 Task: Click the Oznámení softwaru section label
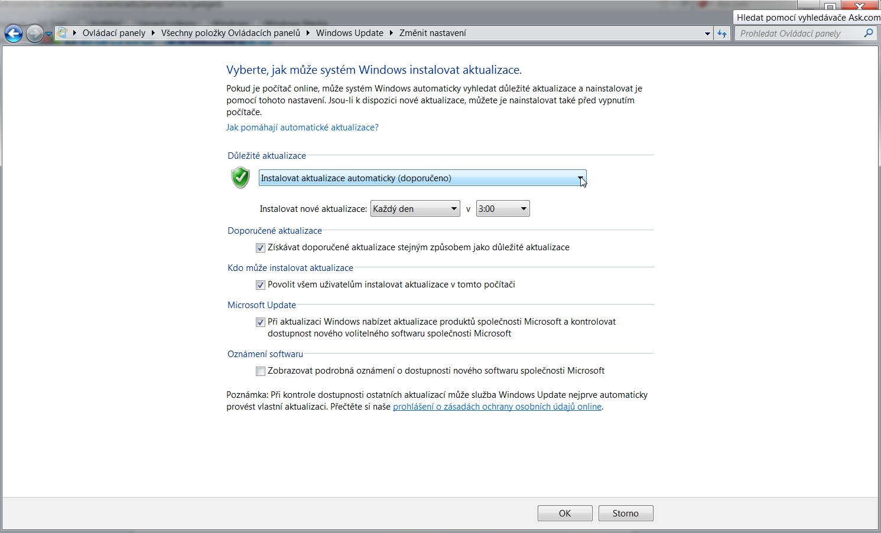pos(265,354)
